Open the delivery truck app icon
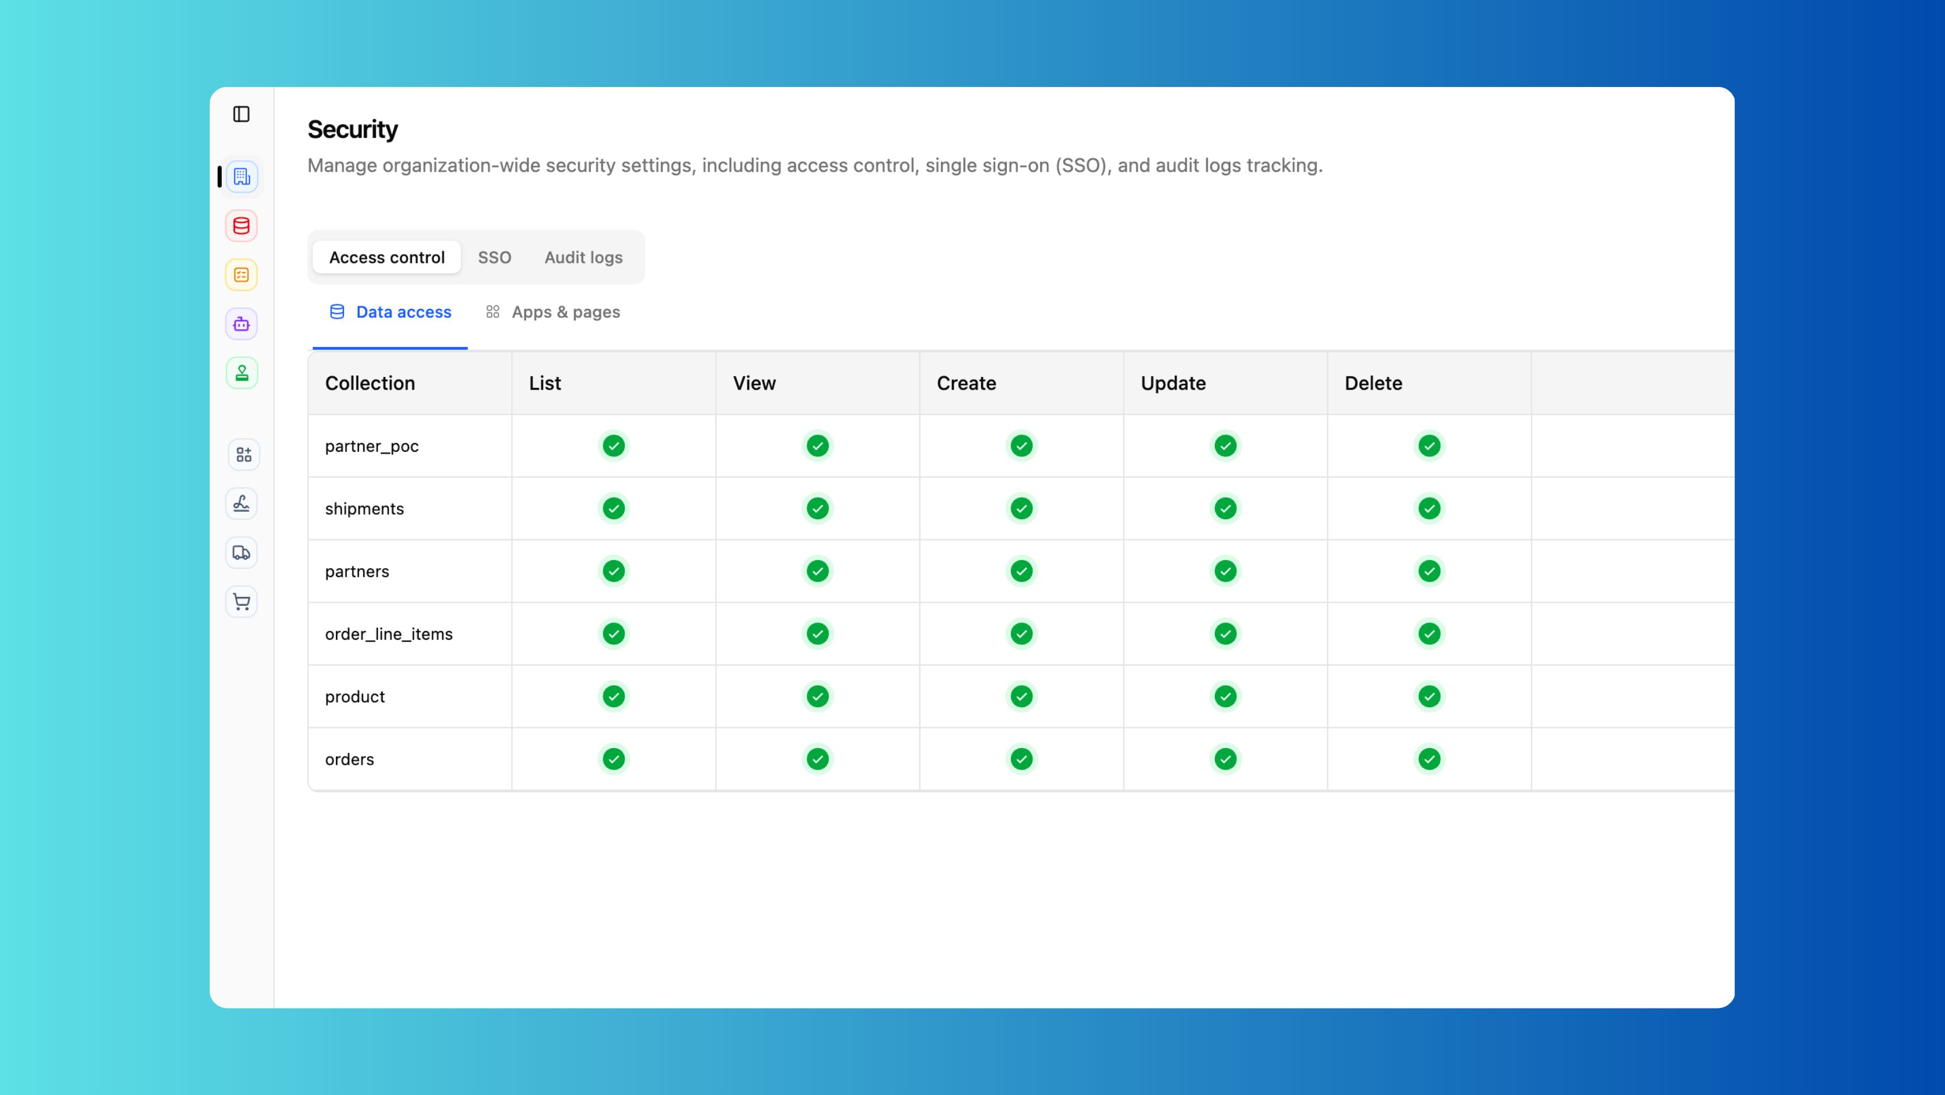The image size is (1945, 1095). [241, 553]
